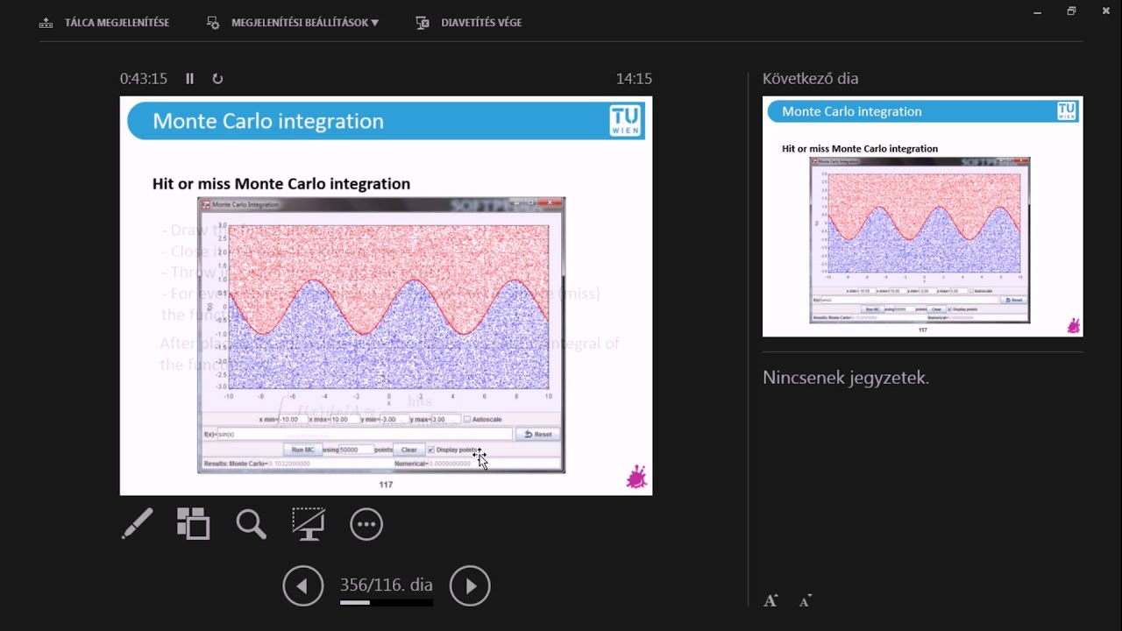
Task: Toggle Autoscale checkbox in main slide
Action: click(467, 419)
